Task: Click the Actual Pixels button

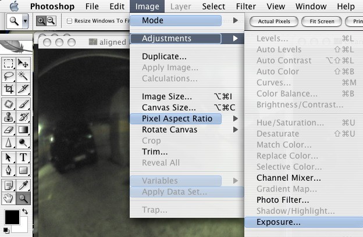Action: 274,21
